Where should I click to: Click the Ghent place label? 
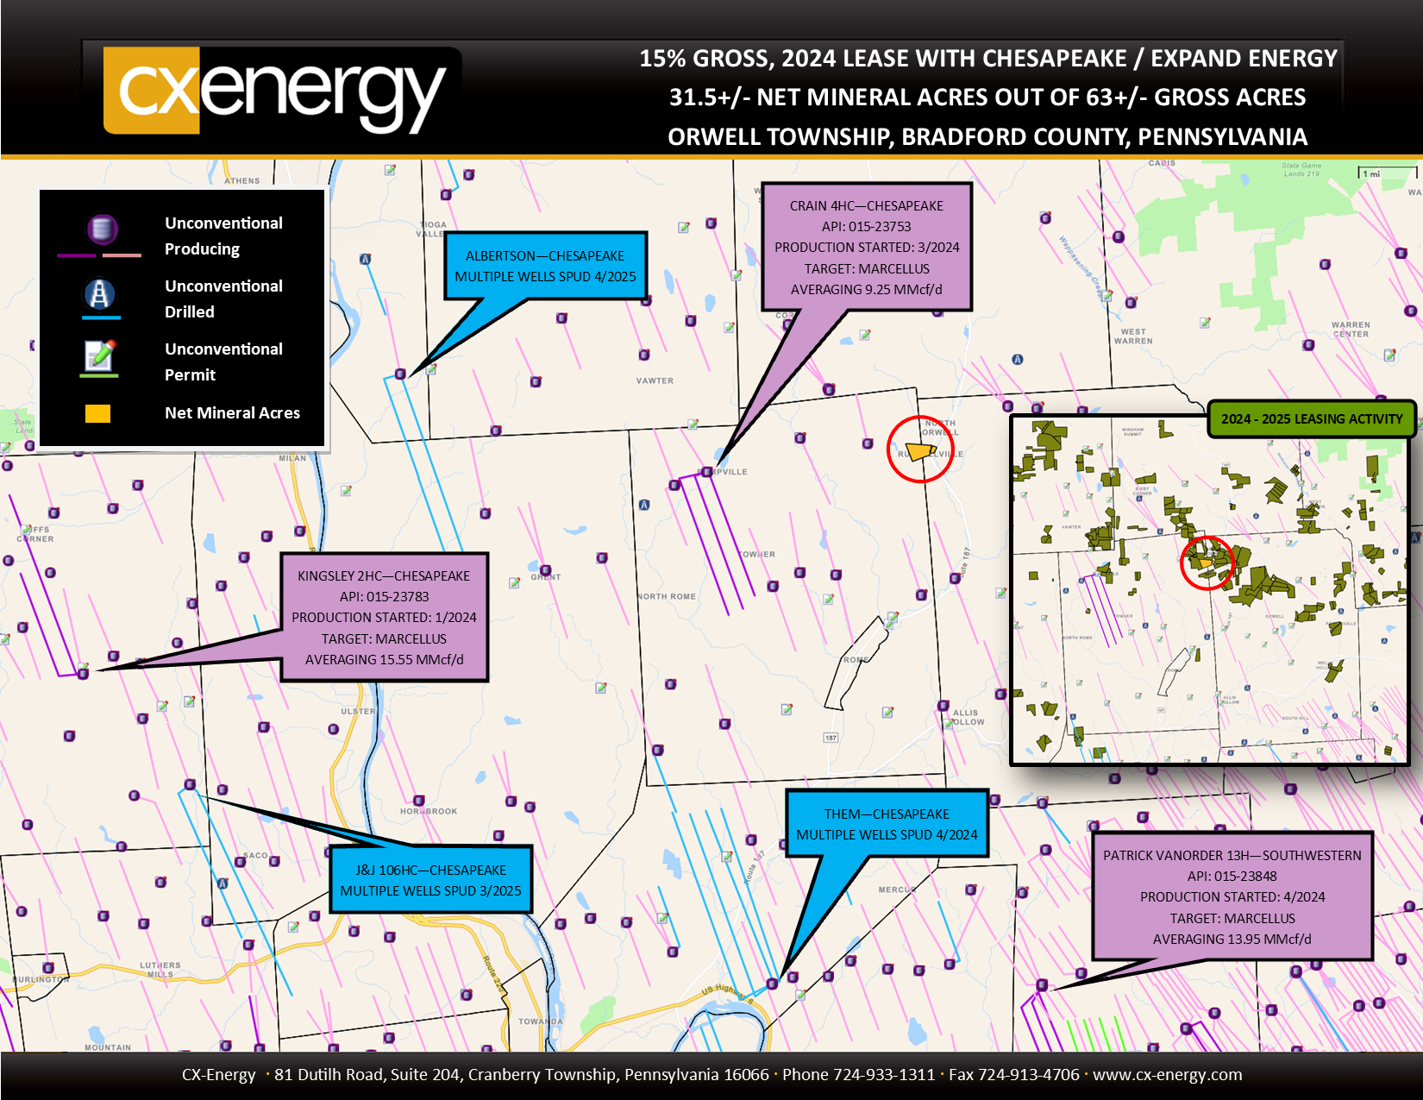[546, 576]
